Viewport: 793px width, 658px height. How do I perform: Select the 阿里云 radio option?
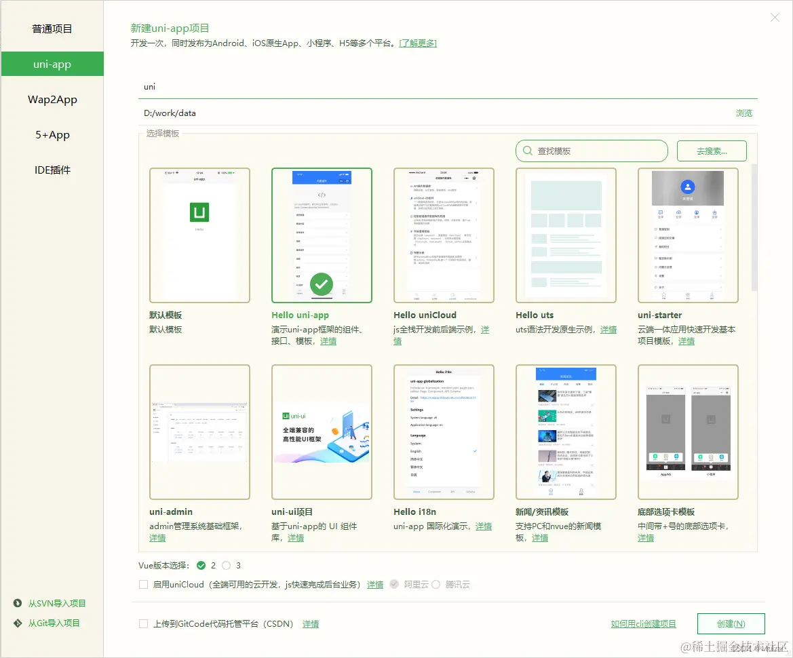point(394,584)
